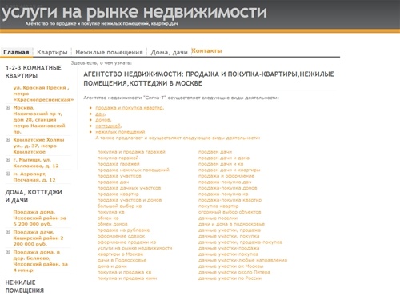Click оформление сделок
The image size is (400, 300).
pyautogui.click(x=121, y=236)
